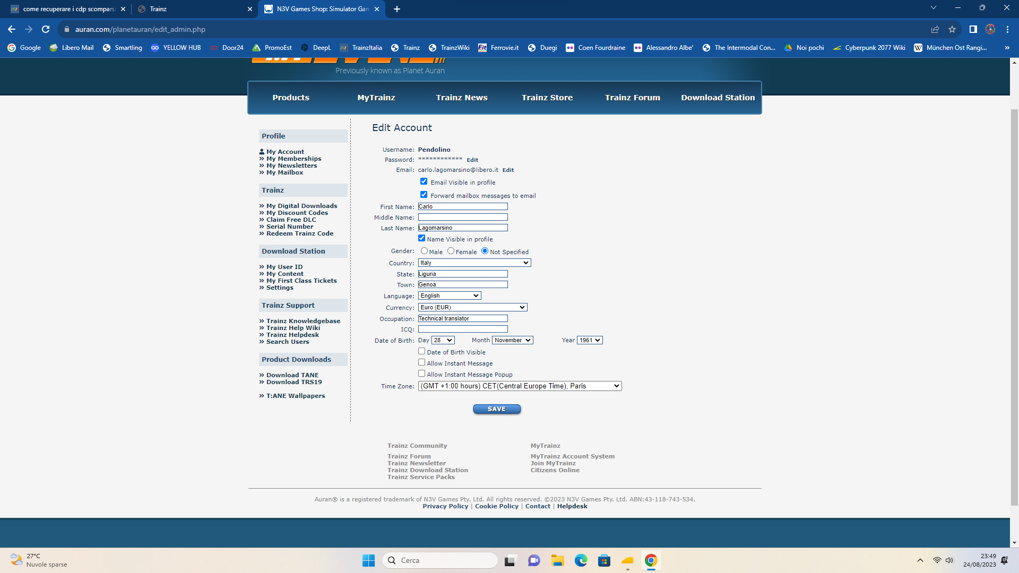Open TrainzItalia bookmark
This screenshot has height=573, width=1019.
coord(361,48)
